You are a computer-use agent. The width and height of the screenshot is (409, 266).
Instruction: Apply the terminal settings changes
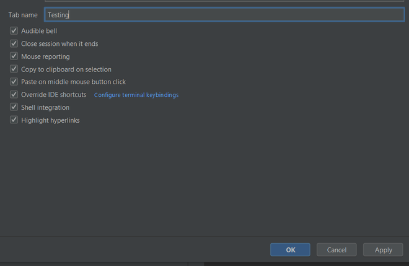[384, 250]
